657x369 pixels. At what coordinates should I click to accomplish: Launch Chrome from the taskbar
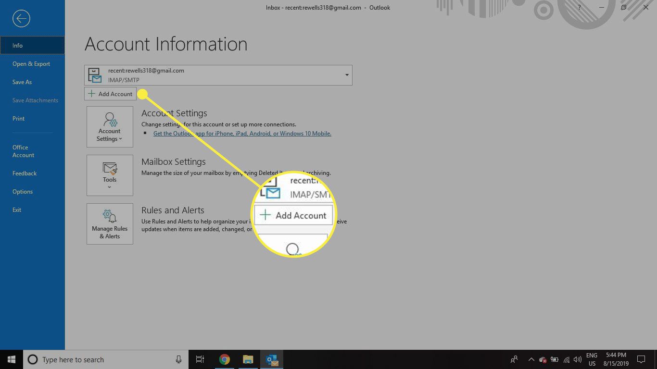point(224,359)
